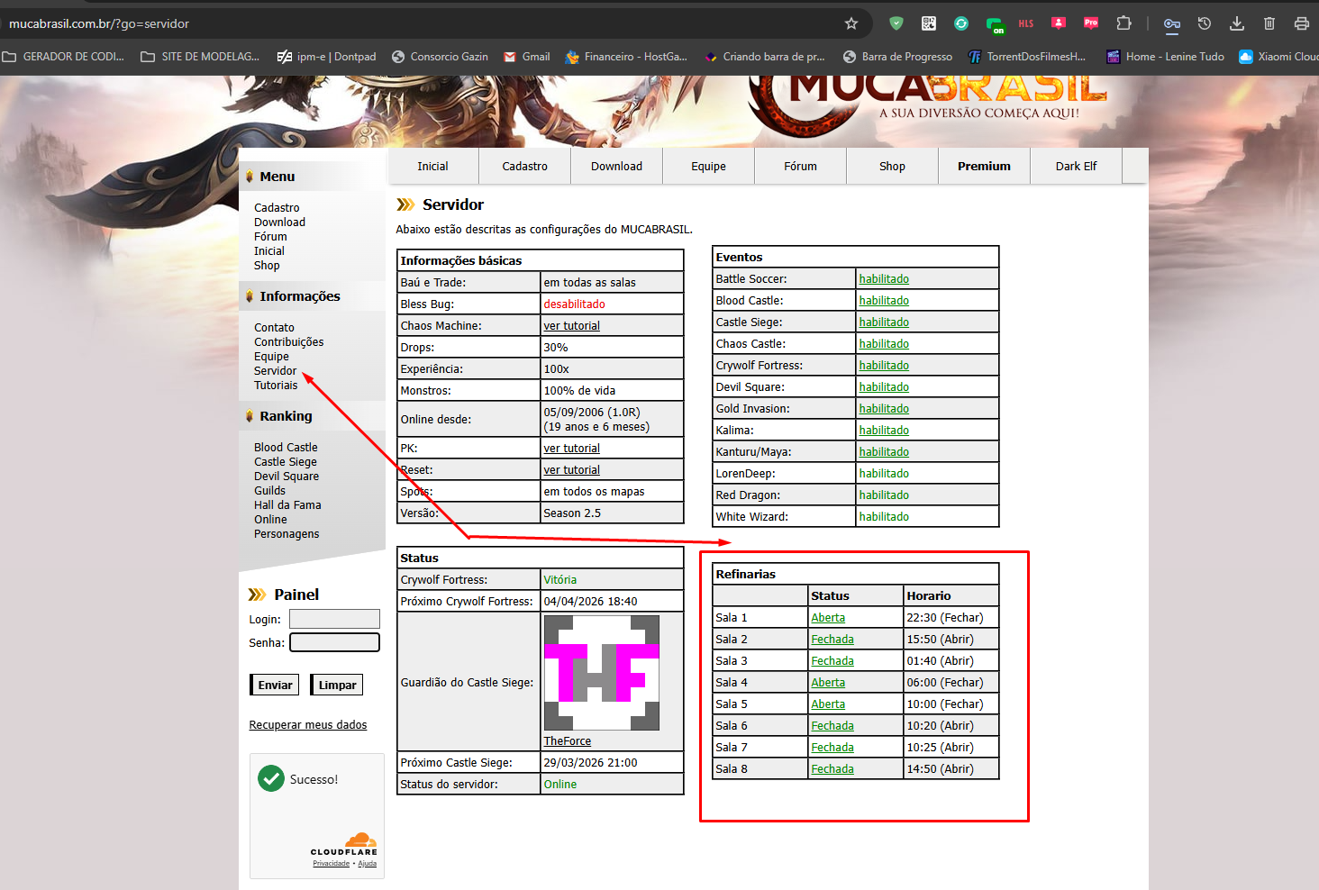The width and height of the screenshot is (1319, 890).
Task: Click into the Login input field
Action: coord(334,619)
